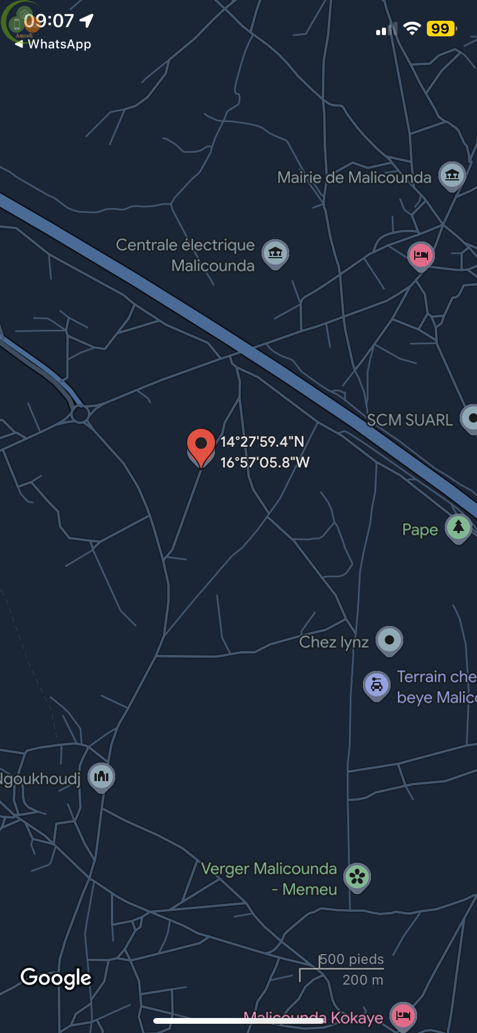Tap the Verger Malicounda - Memeu label
The height and width of the screenshot is (1033, 477).
pyautogui.click(x=269, y=879)
